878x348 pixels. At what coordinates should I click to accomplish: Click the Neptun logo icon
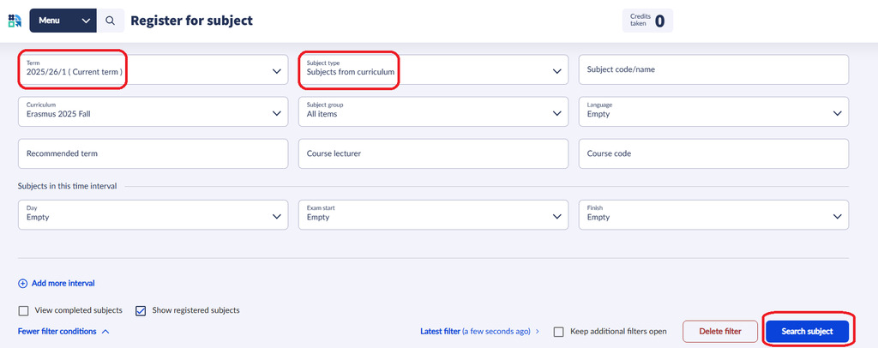tap(14, 21)
